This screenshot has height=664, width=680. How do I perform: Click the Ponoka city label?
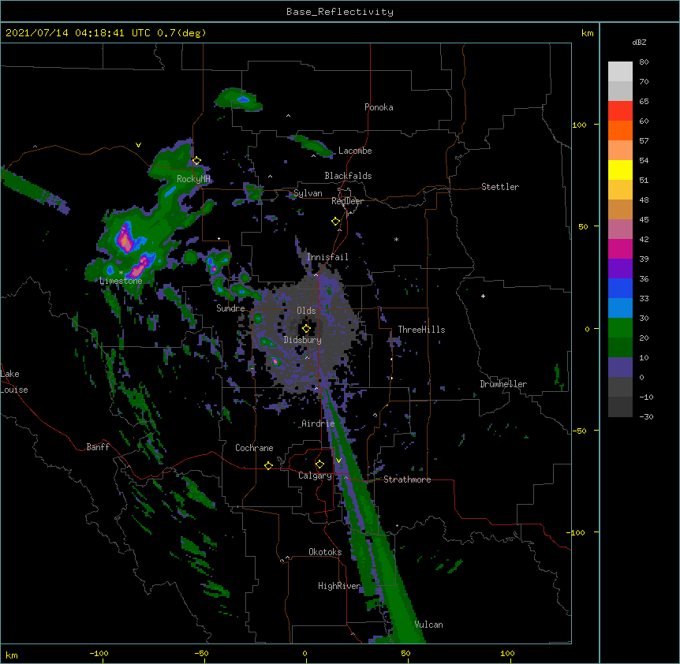click(379, 107)
